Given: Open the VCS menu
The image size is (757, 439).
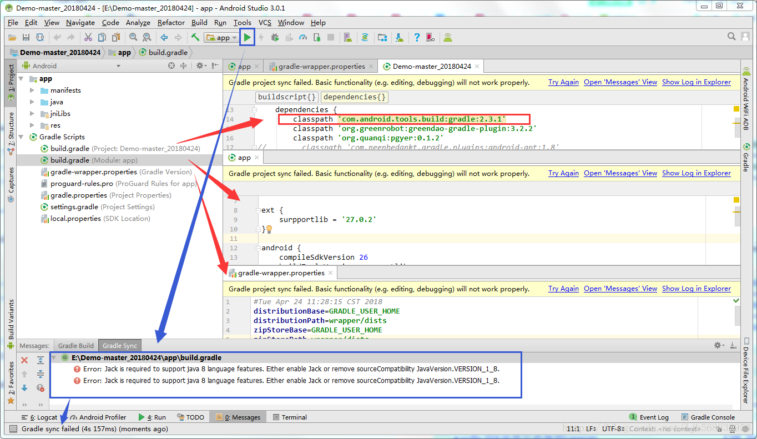Looking at the screenshot, I should [265, 23].
